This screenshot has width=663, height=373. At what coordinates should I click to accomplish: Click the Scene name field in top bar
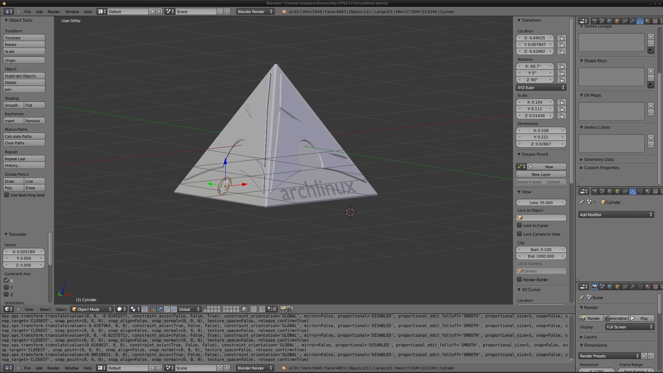point(196,11)
